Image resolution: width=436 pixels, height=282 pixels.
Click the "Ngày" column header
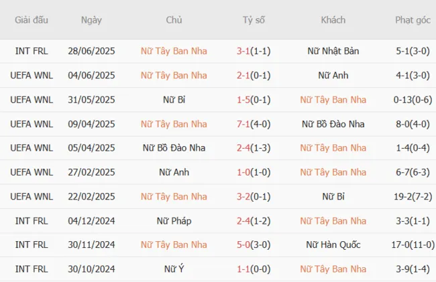tap(91, 20)
